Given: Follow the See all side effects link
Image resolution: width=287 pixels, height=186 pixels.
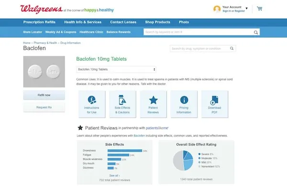Looking at the screenshot, I should 115,175.
